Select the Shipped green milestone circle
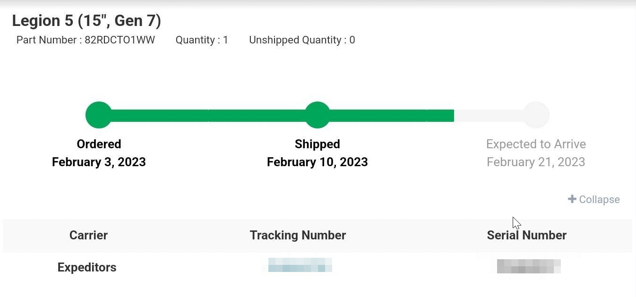This screenshot has height=297, width=636. pos(318,115)
